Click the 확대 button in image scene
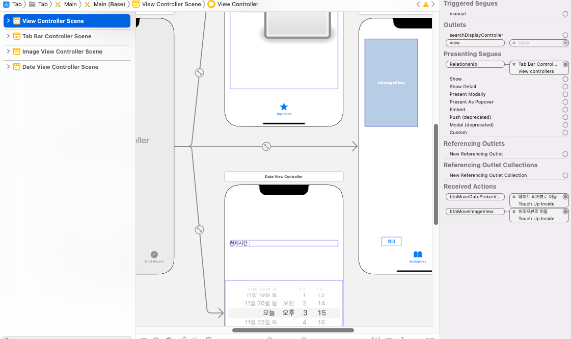This screenshot has width=571, height=339. coord(391,241)
